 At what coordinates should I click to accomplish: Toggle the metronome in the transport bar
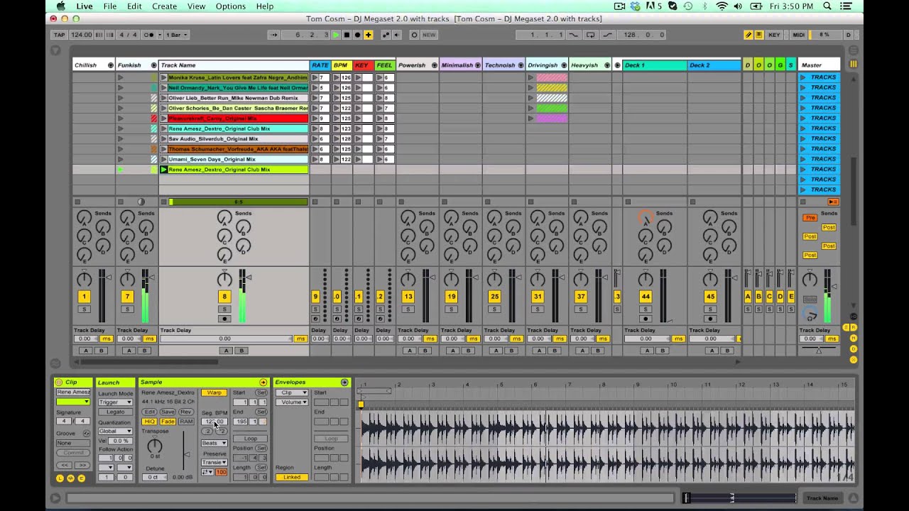point(149,35)
